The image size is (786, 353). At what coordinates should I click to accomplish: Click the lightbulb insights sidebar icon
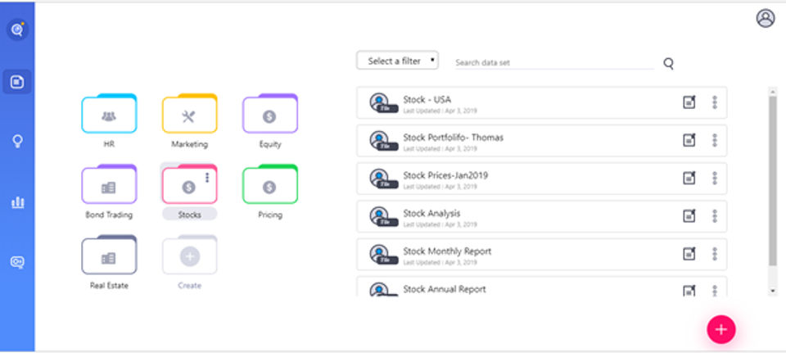[x=16, y=141]
